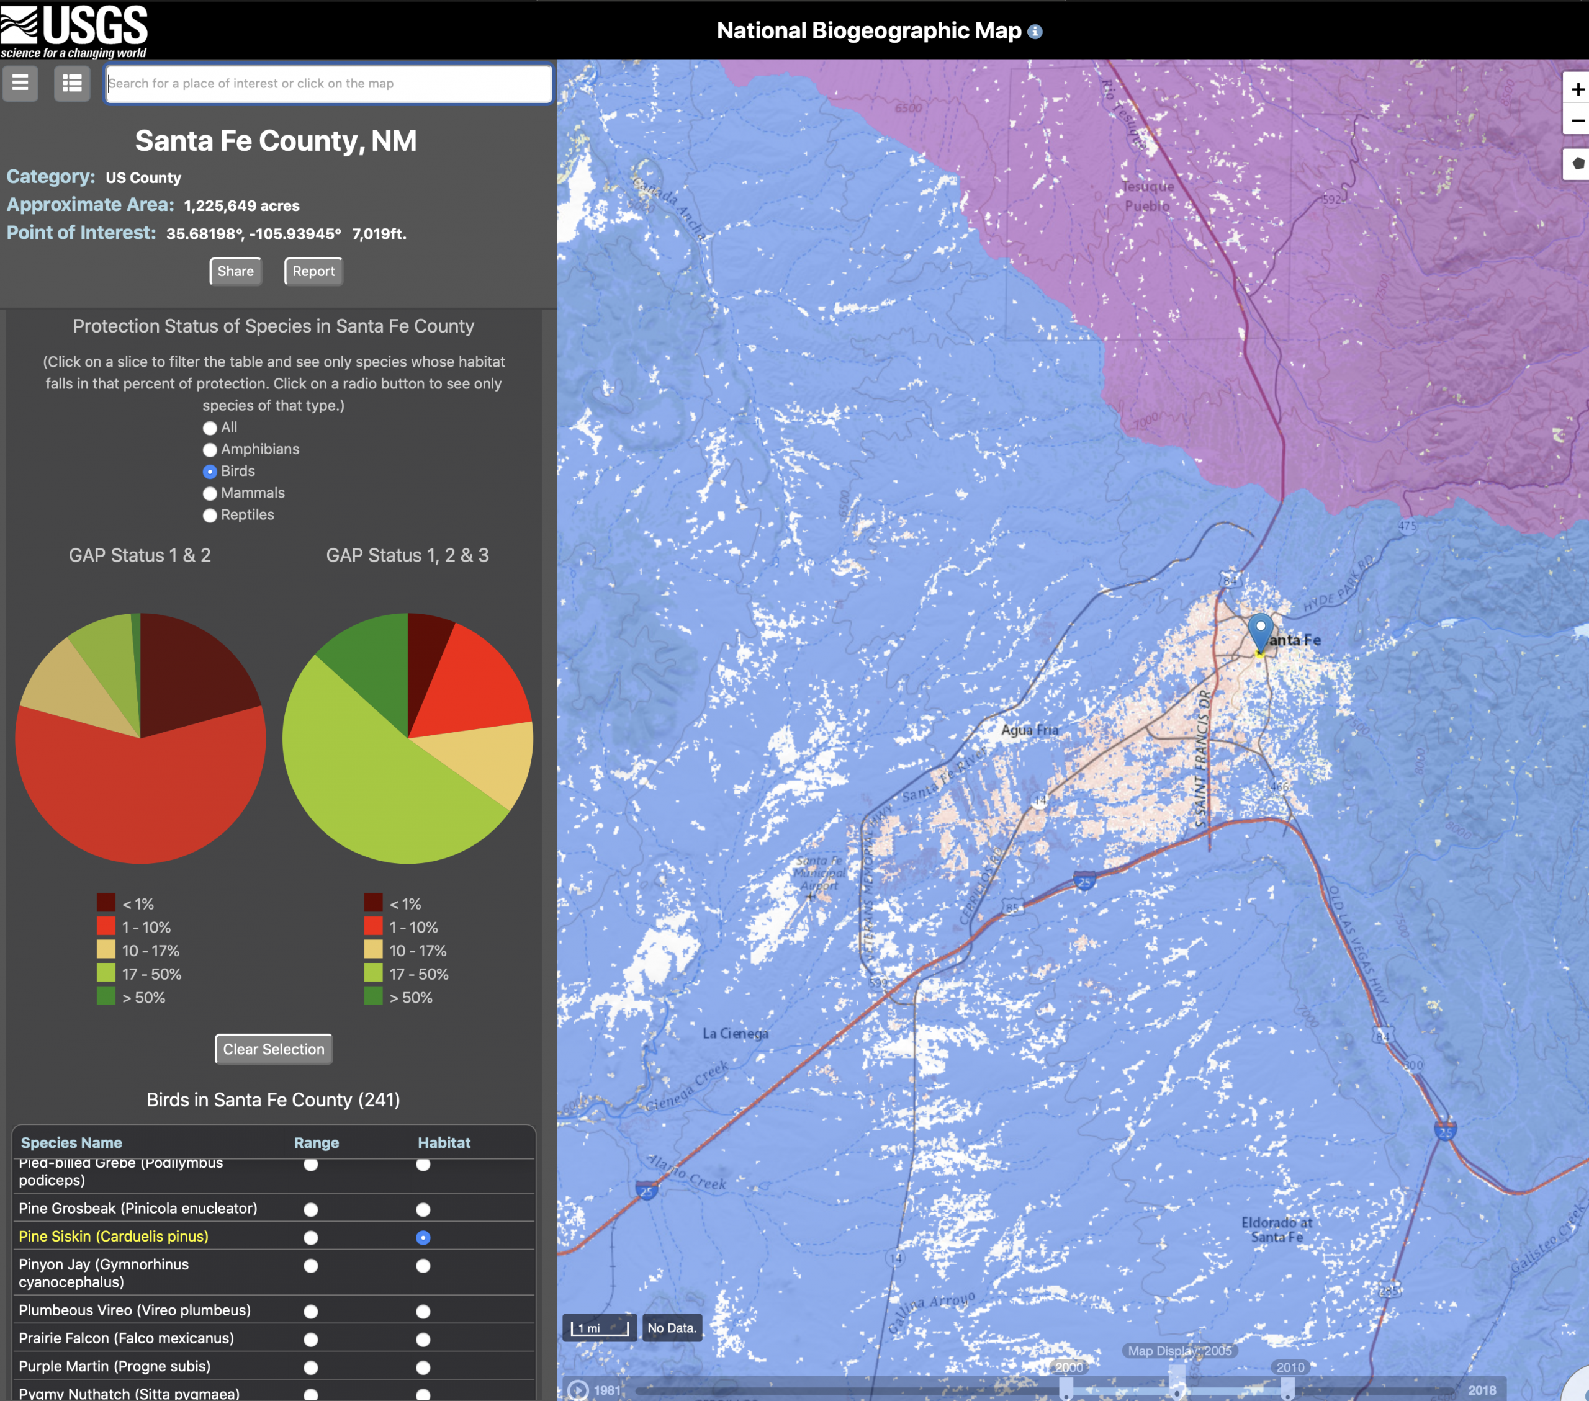Select the Amphibians species filter
1589x1401 pixels.
(210, 450)
